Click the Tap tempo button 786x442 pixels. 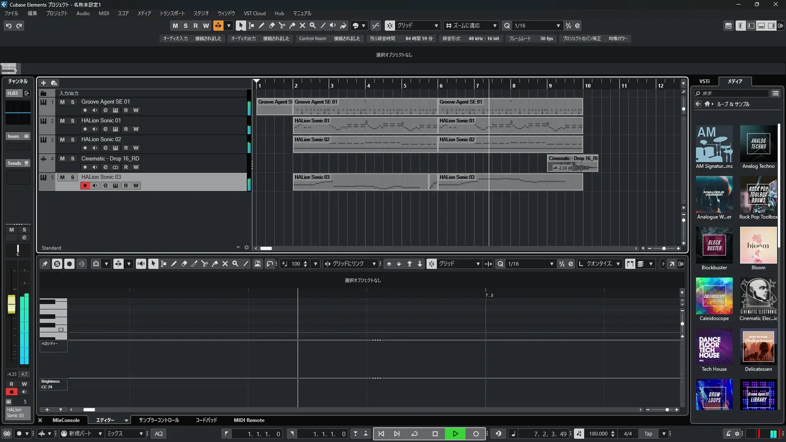(648, 433)
